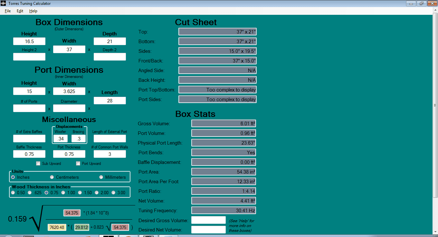Enable the Port Upward checkbox

point(78,164)
